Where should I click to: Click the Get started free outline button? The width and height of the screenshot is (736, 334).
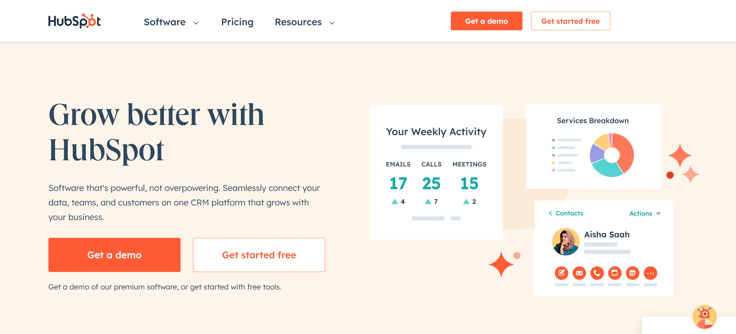(570, 21)
